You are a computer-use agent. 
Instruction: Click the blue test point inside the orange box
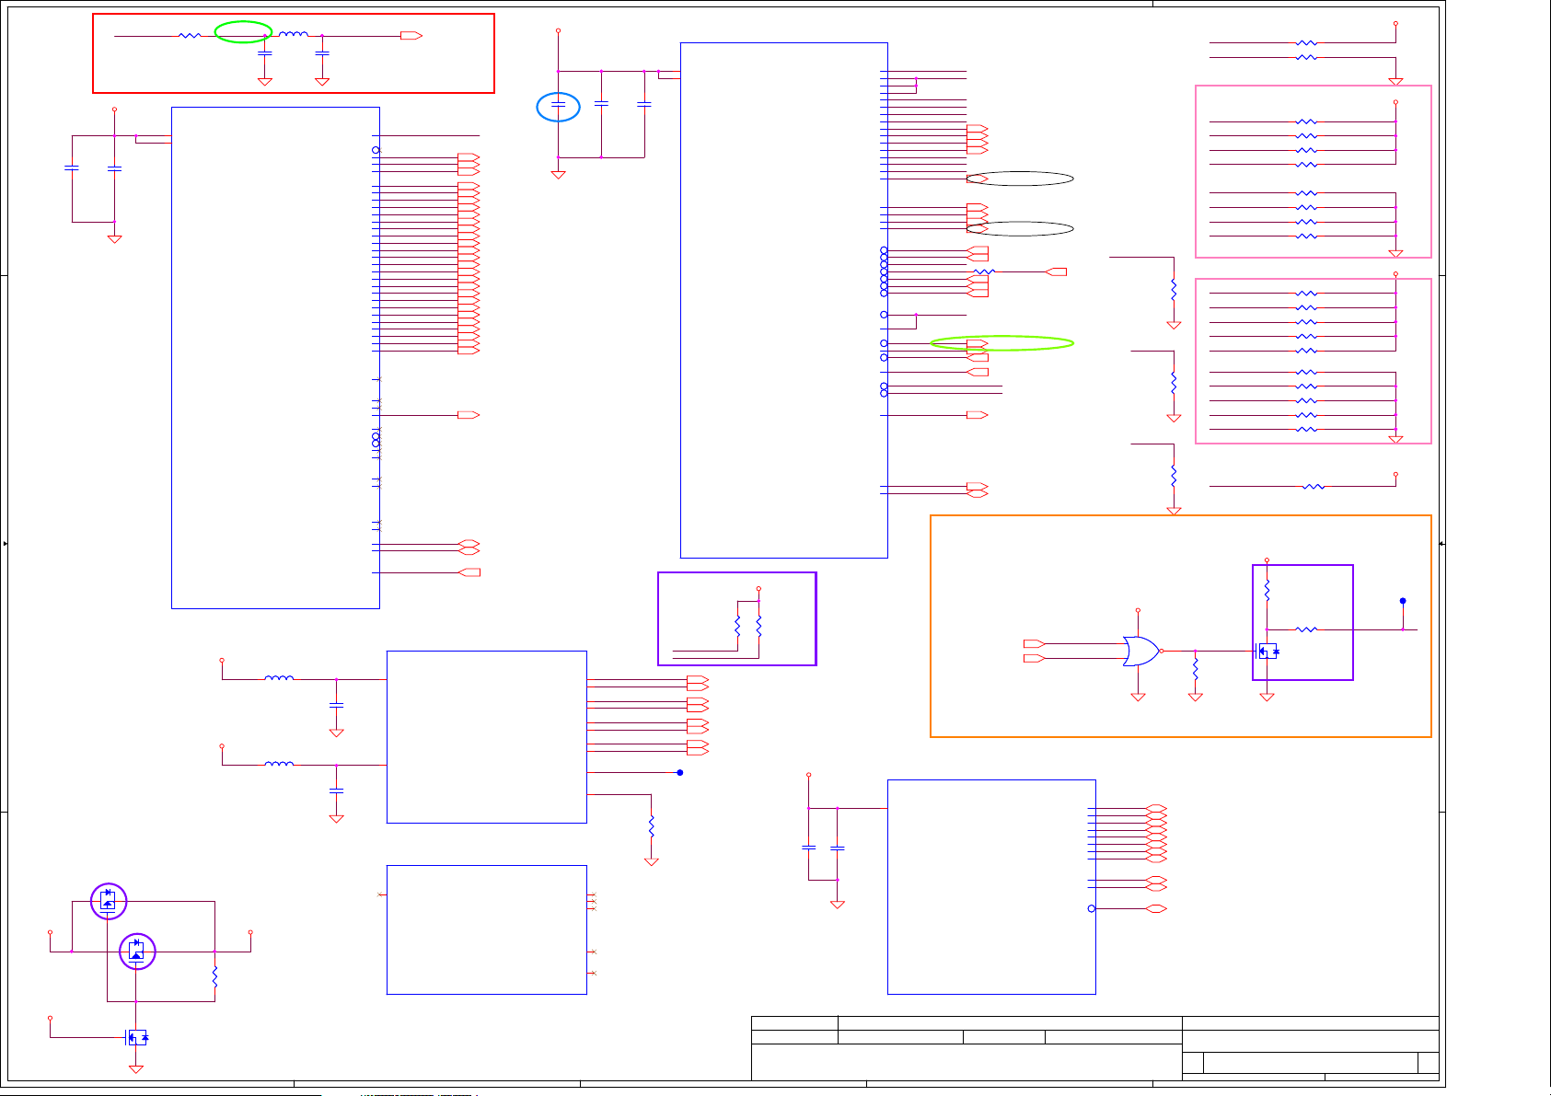pos(1403,601)
